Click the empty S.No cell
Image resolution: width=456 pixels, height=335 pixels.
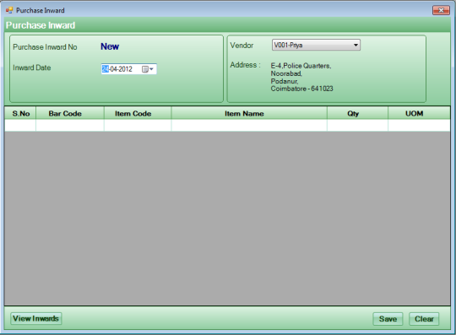pos(20,125)
